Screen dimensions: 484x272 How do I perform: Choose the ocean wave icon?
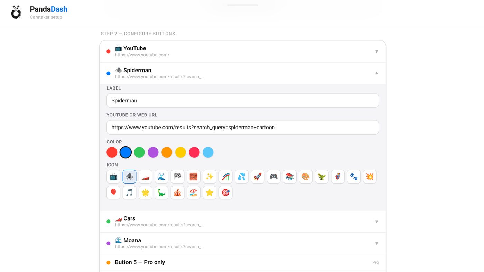pyautogui.click(x=161, y=177)
